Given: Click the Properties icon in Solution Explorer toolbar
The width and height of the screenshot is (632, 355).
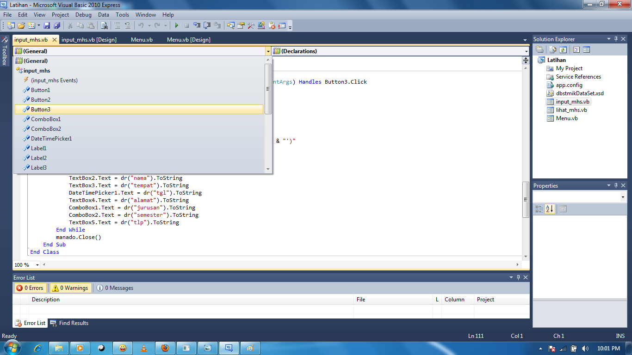Looking at the screenshot, I should point(539,49).
